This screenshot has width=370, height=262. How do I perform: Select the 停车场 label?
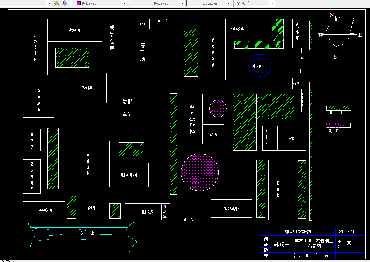coord(142,52)
